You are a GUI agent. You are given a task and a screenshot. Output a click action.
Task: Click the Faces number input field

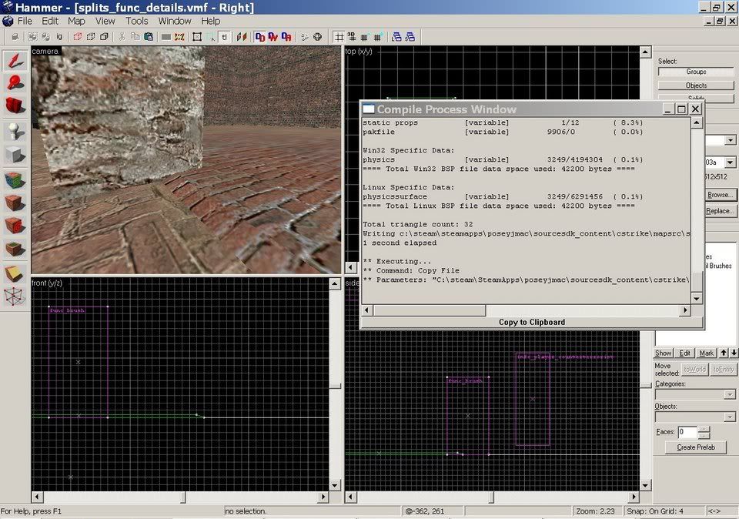pyautogui.click(x=687, y=432)
